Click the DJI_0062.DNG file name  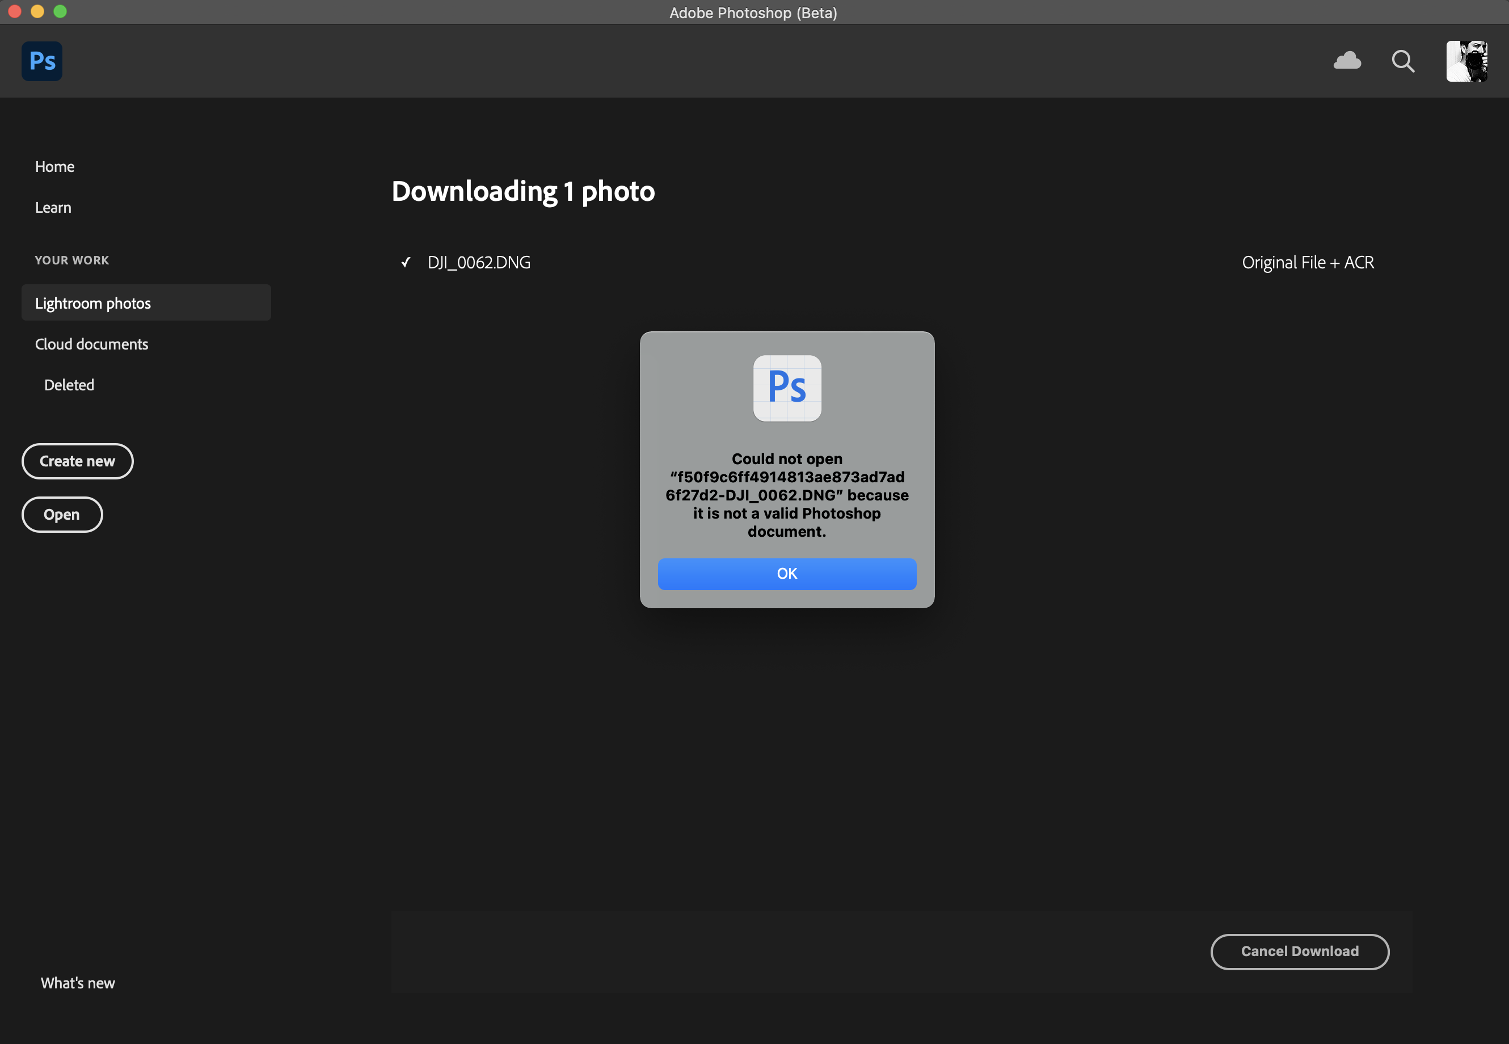tap(479, 262)
